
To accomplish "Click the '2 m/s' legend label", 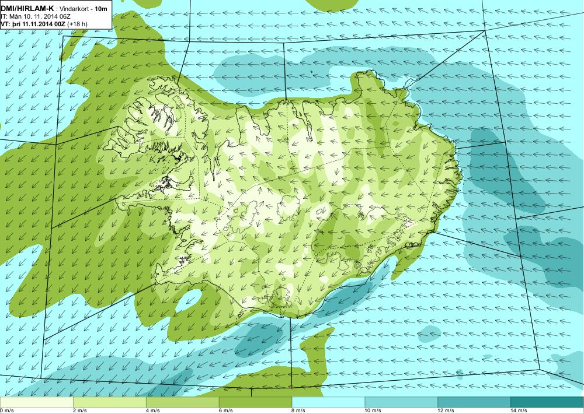I will pyautogui.click(x=79, y=411).
